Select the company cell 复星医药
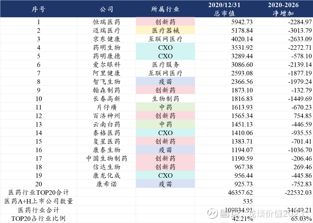Viewport: 313px width, 223px height. coord(106,141)
